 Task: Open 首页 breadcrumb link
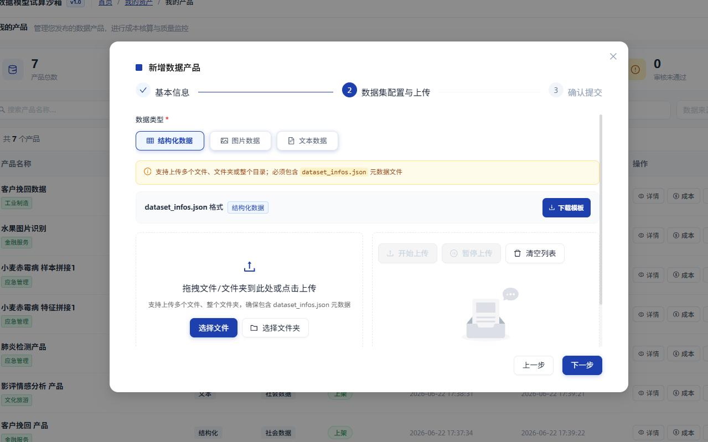105,2
